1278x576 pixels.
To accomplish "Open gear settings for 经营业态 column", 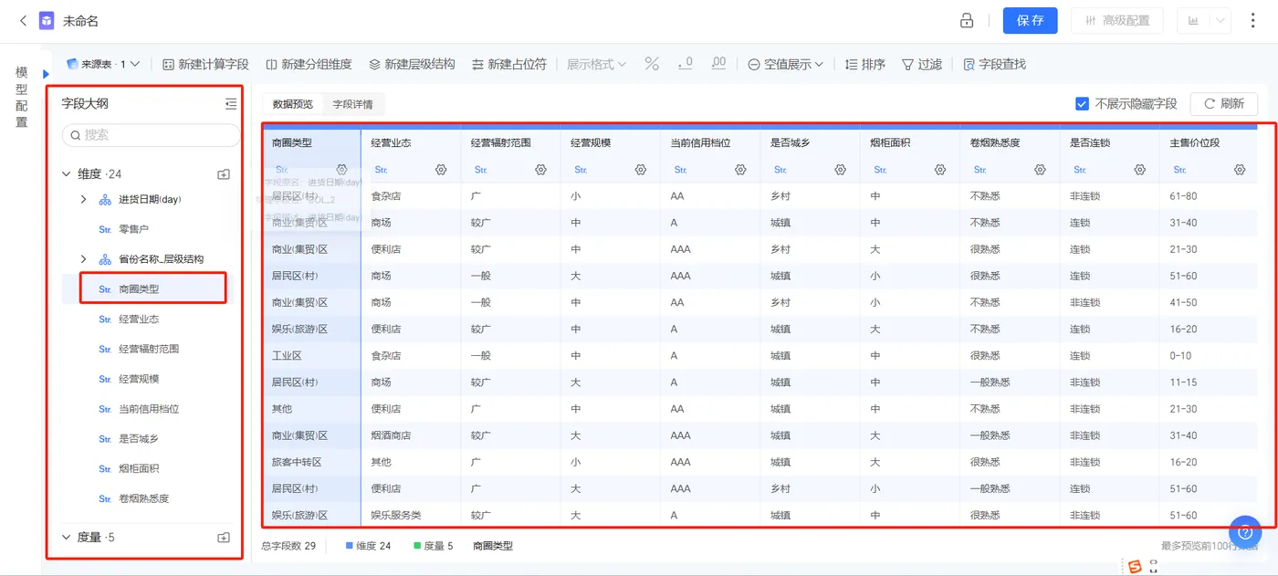I will [441, 170].
